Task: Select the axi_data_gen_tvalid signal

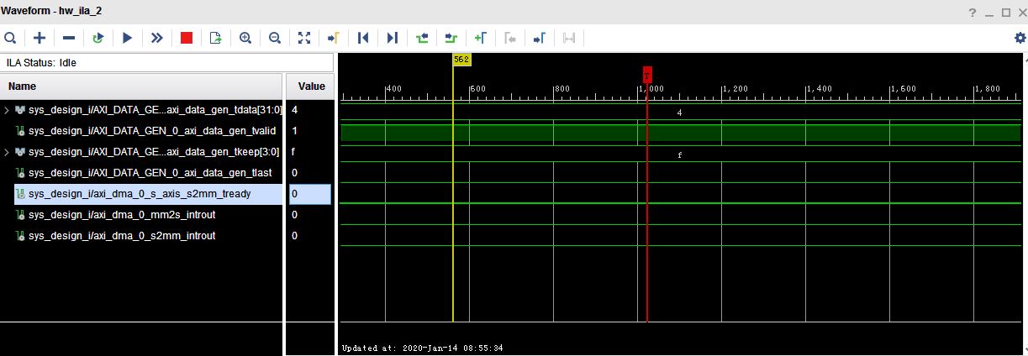Action: click(x=151, y=131)
